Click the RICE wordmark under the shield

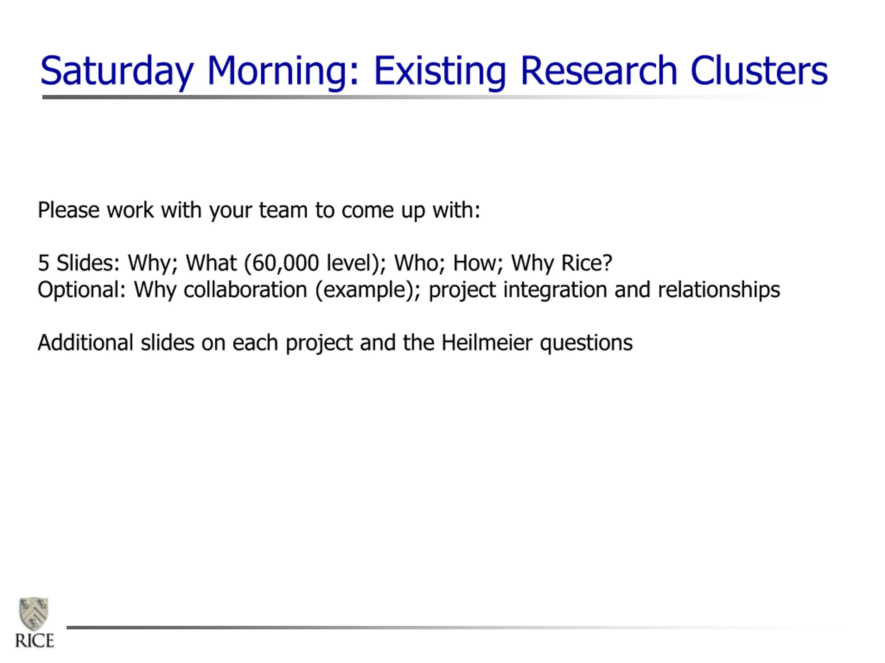tap(35, 641)
